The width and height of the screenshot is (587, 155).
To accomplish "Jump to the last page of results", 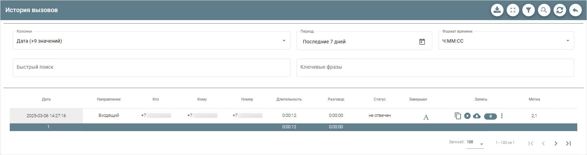I will (x=568, y=143).
